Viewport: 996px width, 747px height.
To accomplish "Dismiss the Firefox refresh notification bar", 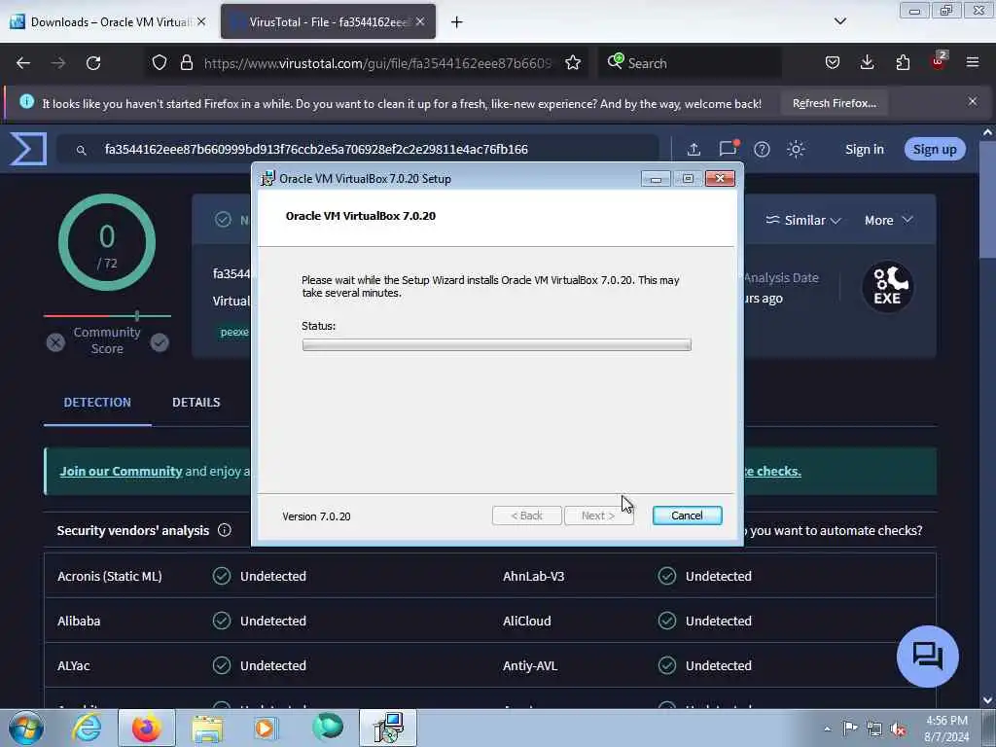I will pyautogui.click(x=973, y=101).
